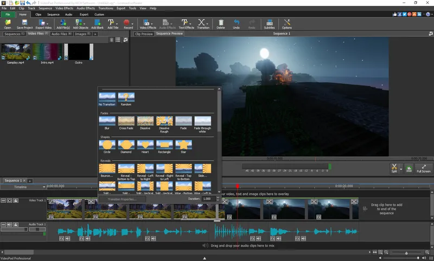
Task: Mute Audio Track 1 with speaker toggle
Action: [10, 224]
